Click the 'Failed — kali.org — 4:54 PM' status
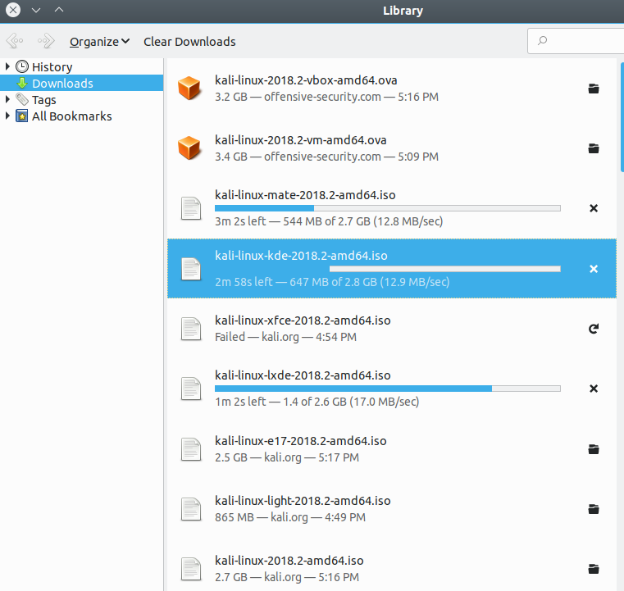 (x=285, y=337)
